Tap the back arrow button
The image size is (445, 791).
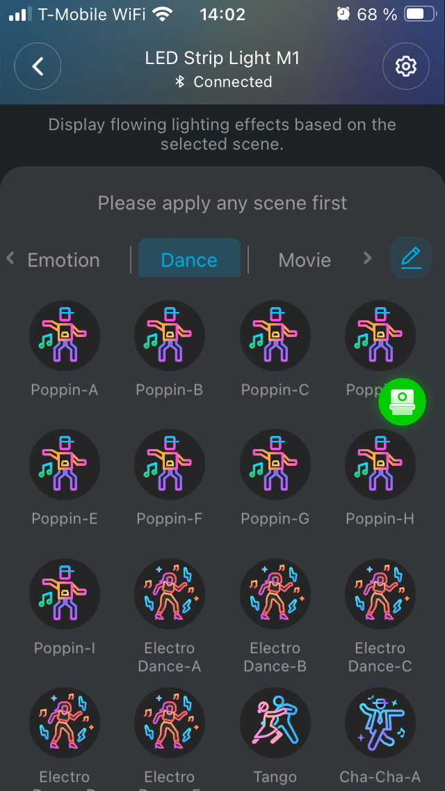click(38, 66)
